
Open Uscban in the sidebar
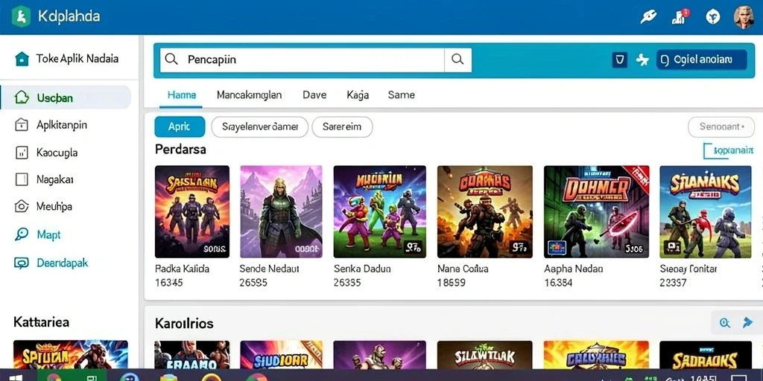66,97
